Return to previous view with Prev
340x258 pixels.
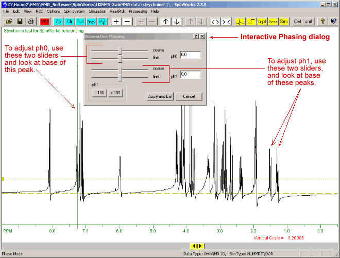tap(91, 22)
